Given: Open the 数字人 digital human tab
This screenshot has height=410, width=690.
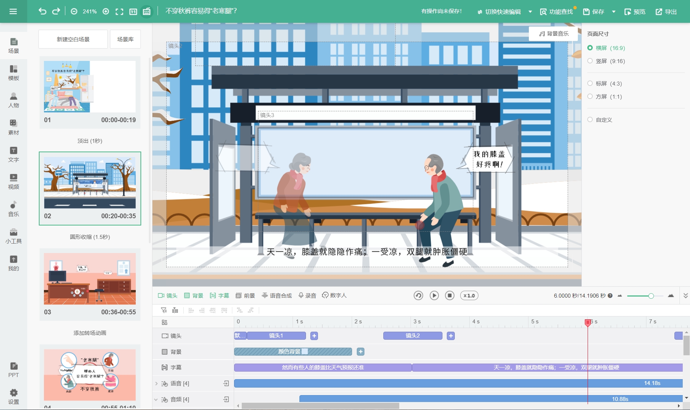Looking at the screenshot, I should tap(334, 295).
